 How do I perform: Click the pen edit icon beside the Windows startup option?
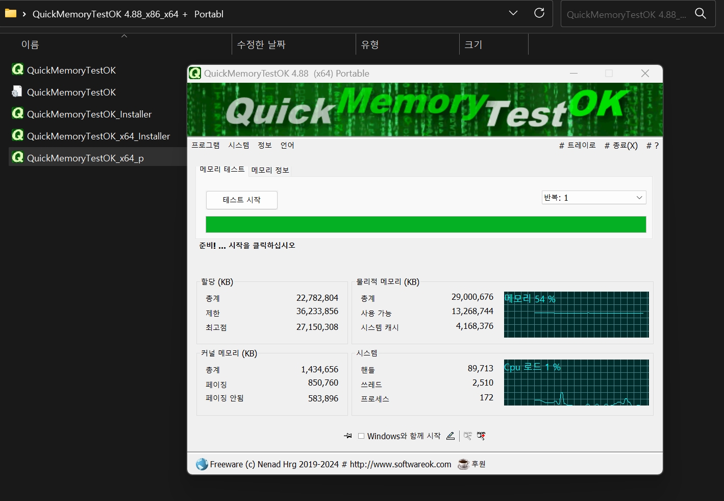(450, 436)
